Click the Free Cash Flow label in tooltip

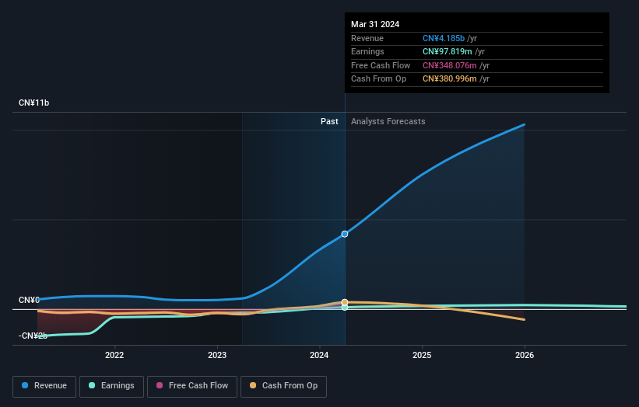pos(381,65)
